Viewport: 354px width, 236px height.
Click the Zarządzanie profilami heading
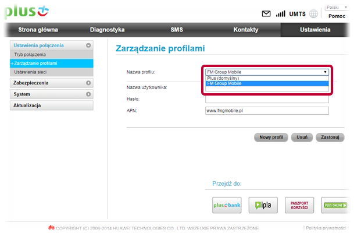[160, 48]
